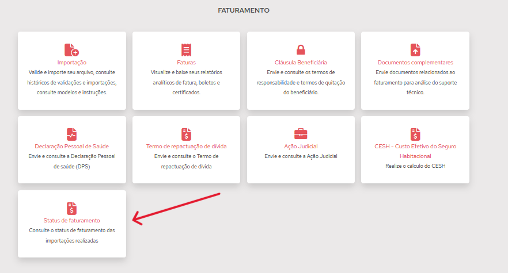
Task: Click the Documentos complementares upload icon
Action: pos(415,50)
